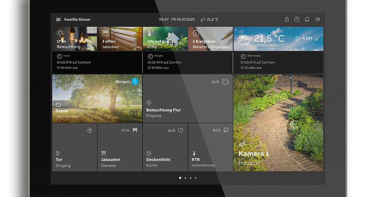Click the blinds icon showing 75 %
The image size is (375, 197).
click(x=135, y=130)
